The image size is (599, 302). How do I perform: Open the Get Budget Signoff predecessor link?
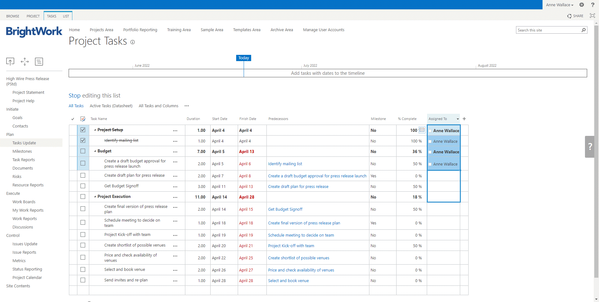pyautogui.click(x=285, y=209)
